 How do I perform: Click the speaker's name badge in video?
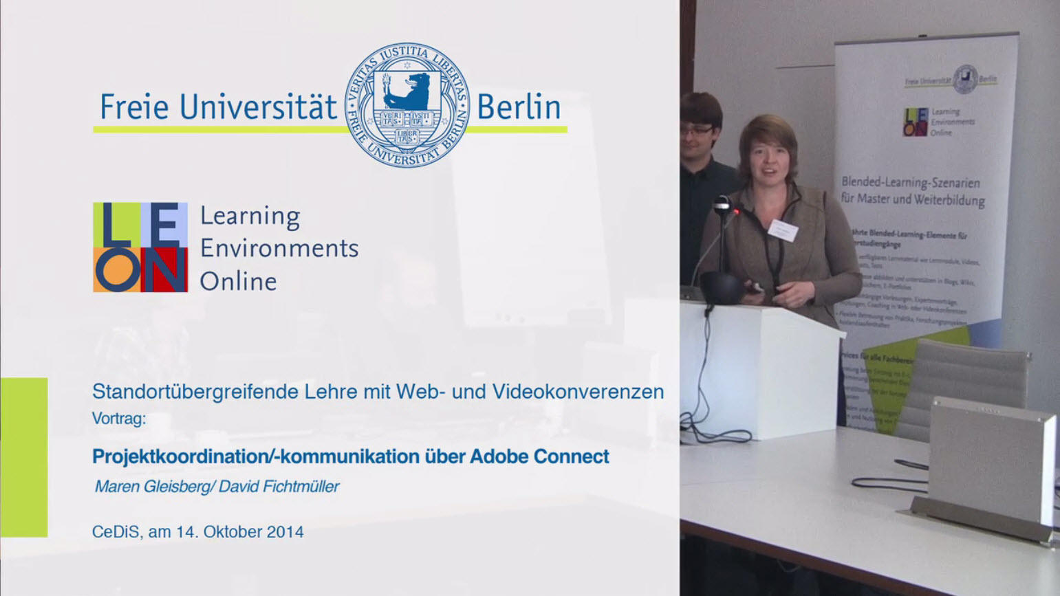click(783, 230)
